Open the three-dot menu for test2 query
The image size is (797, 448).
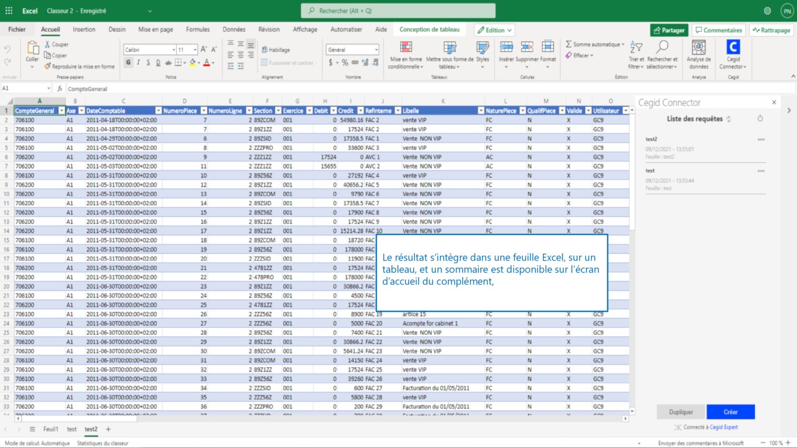pyautogui.click(x=760, y=139)
